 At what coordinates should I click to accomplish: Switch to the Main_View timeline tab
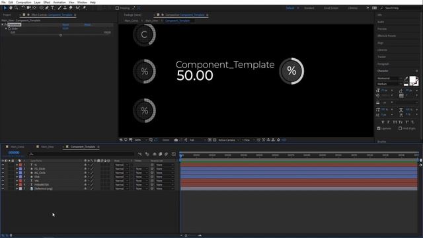(48, 147)
